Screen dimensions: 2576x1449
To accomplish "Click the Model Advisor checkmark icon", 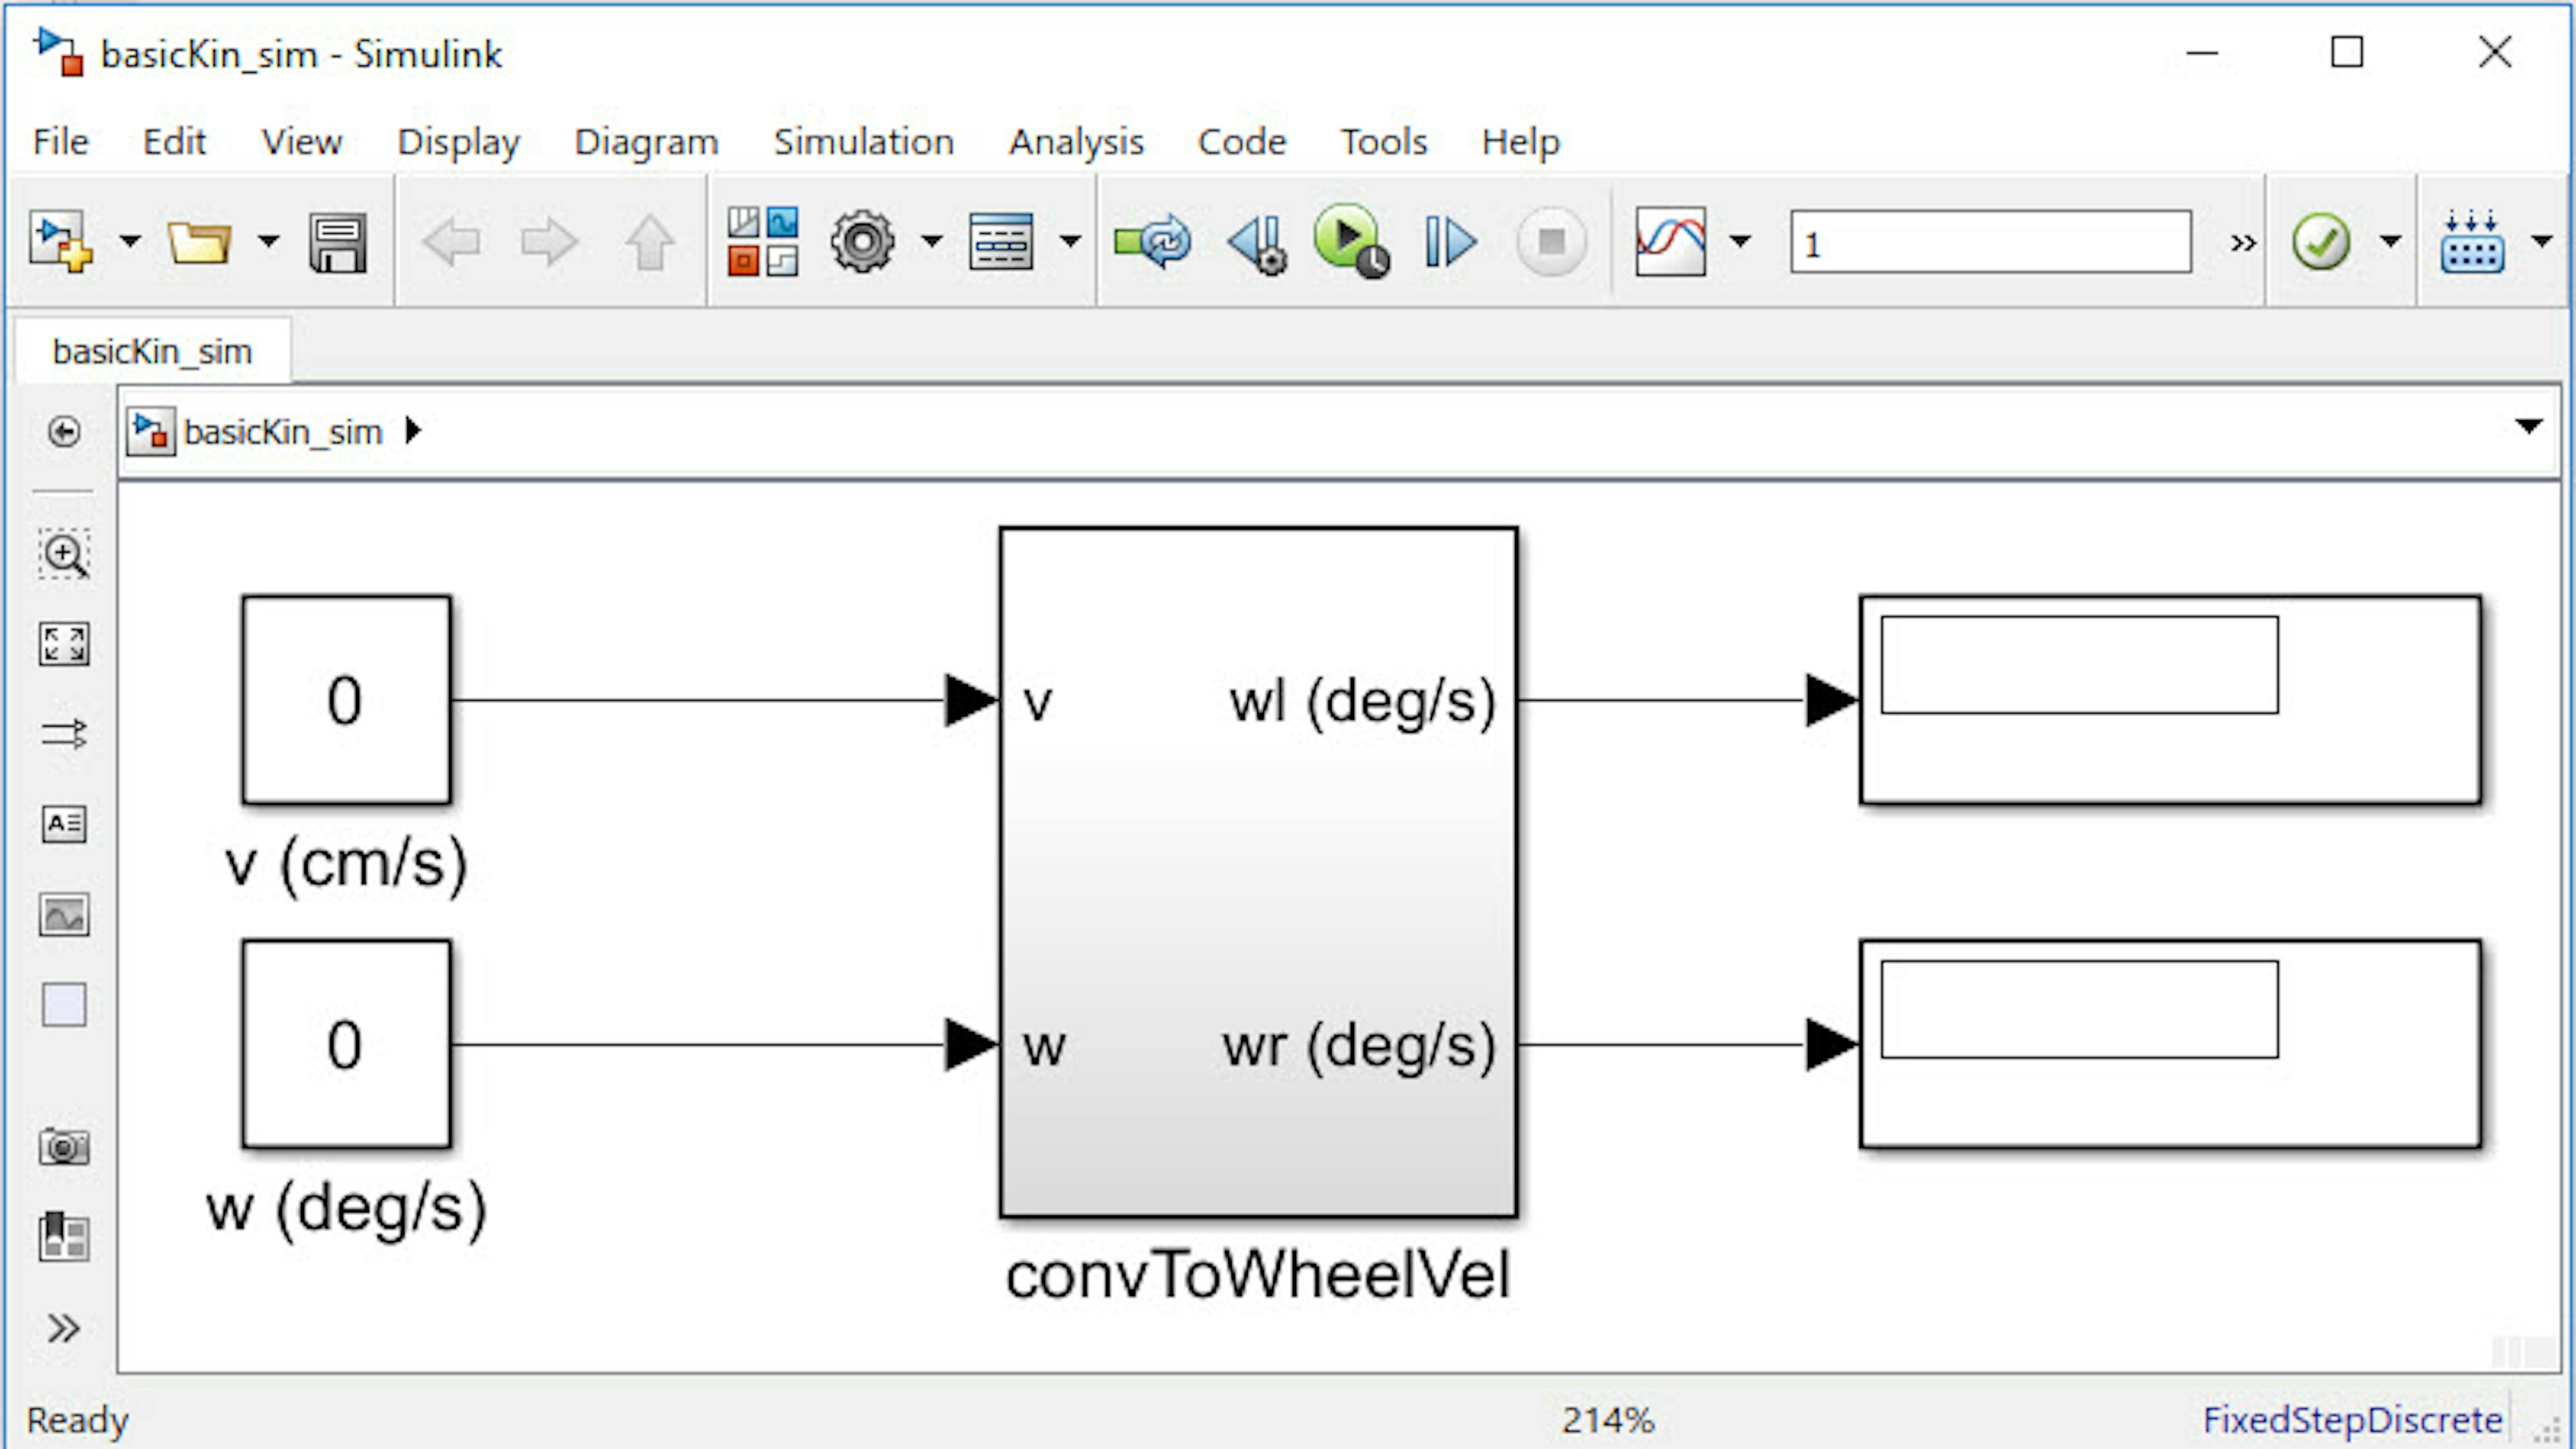I will click(x=2321, y=242).
